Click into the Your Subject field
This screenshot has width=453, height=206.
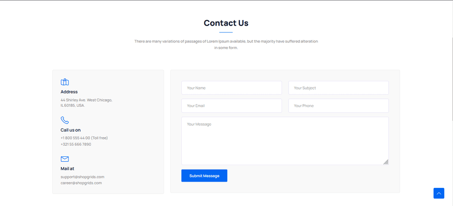(338, 88)
